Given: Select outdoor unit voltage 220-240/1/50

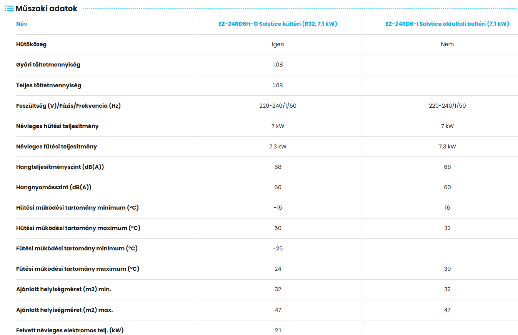Looking at the screenshot, I should coord(278,106).
